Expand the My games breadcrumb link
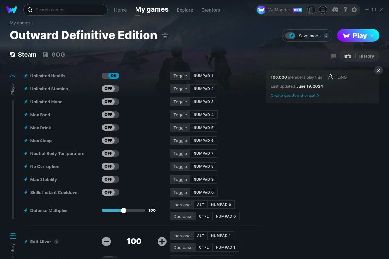 20,23
